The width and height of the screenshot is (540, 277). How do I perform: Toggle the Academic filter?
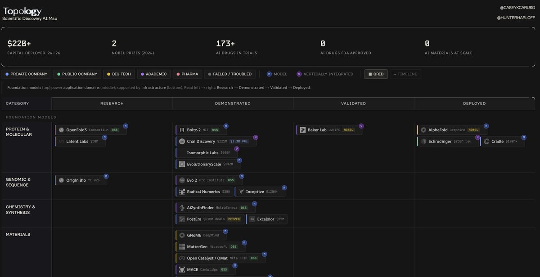pos(154,74)
